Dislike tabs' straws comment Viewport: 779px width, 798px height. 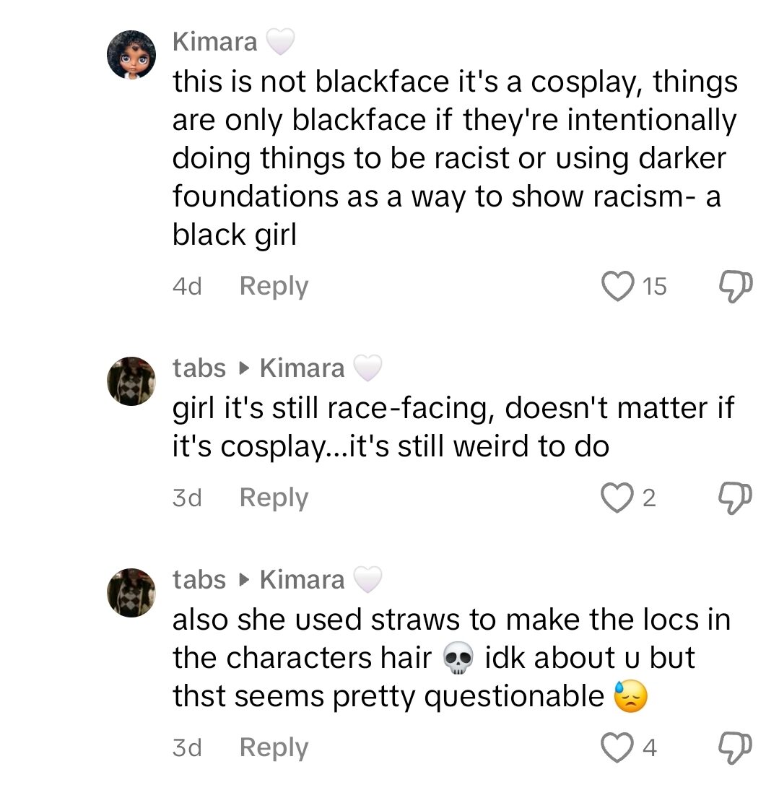pos(734,748)
